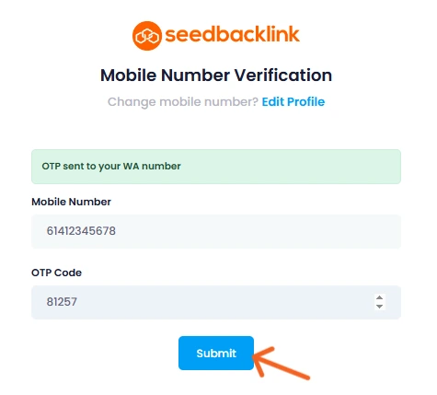Click the 61412345678 phone number value
437x395 pixels.
pyautogui.click(x=81, y=231)
